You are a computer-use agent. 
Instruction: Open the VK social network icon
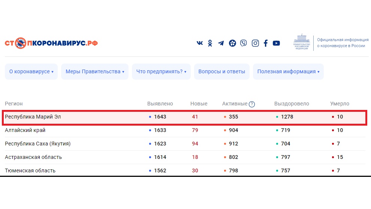point(200,43)
